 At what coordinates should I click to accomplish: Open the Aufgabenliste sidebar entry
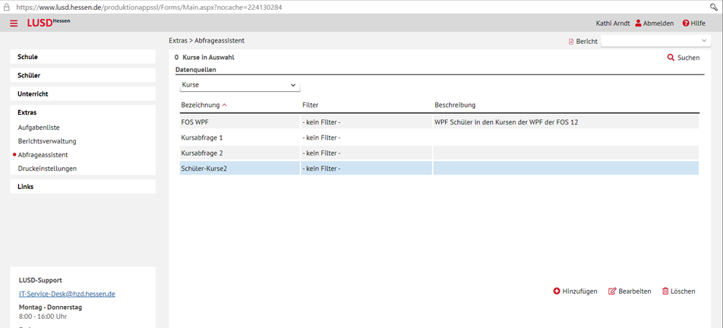tap(39, 127)
